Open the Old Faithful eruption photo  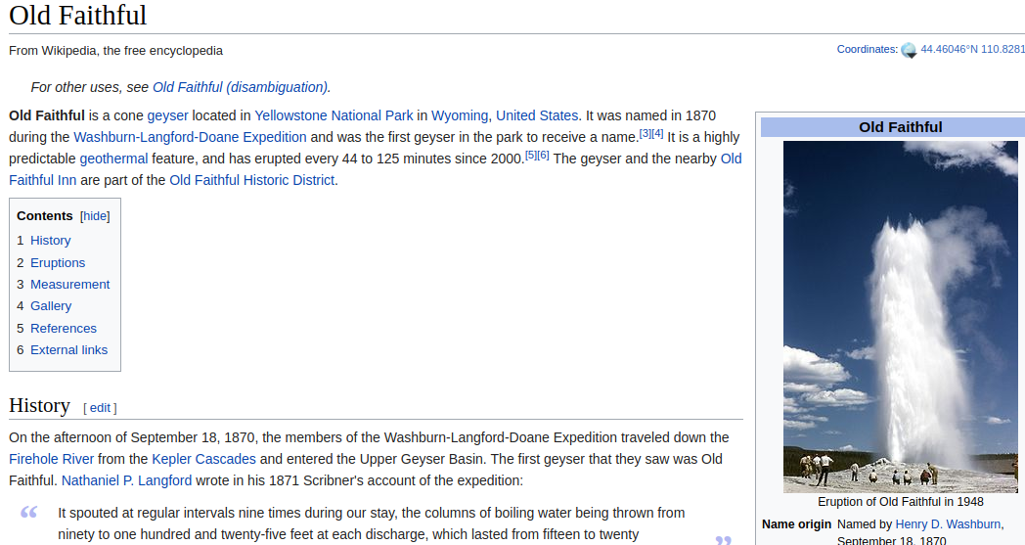click(901, 317)
